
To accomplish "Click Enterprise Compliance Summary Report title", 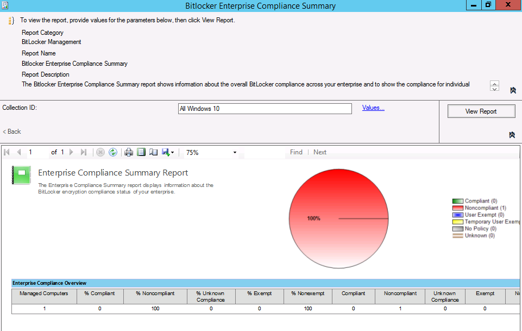I will (113, 173).
